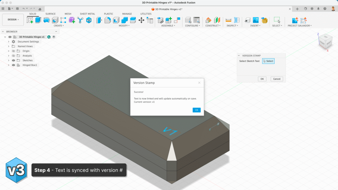The width and height of the screenshot is (338, 190).
Task: Hide the Sketches folder visibility
Action: (14, 60)
